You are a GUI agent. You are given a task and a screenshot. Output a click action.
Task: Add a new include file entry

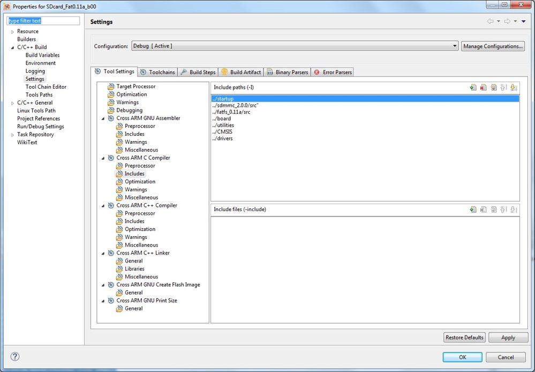coord(473,210)
